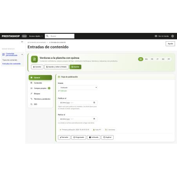Click the calendar icon in Retirar el field
Image resolution: width=177 pixels, height=177 pixels.
(94, 119)
